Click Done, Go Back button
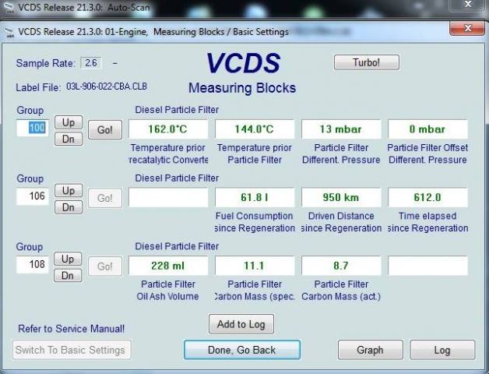Screen dimensions: 489x374 [241, 350]
